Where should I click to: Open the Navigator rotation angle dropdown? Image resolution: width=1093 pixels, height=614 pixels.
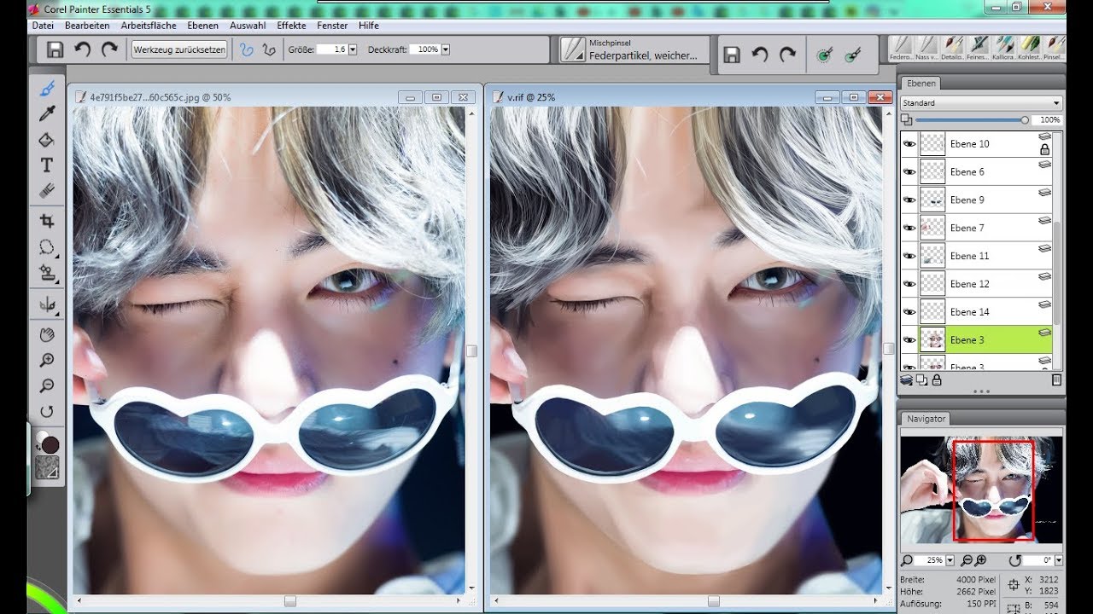[x=1059, y=560]
